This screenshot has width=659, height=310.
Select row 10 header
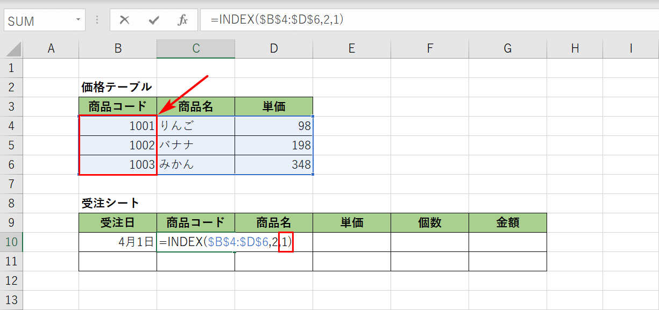(x=12, y=242)
